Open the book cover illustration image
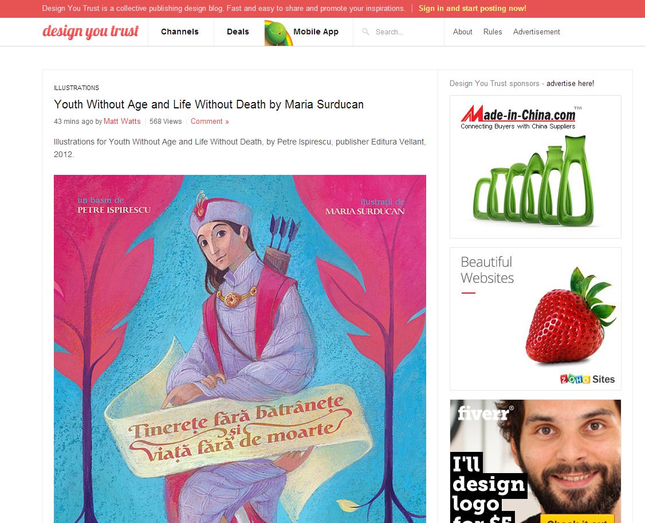The height and width of the screenshot is (523, 645). coord(240,349)
